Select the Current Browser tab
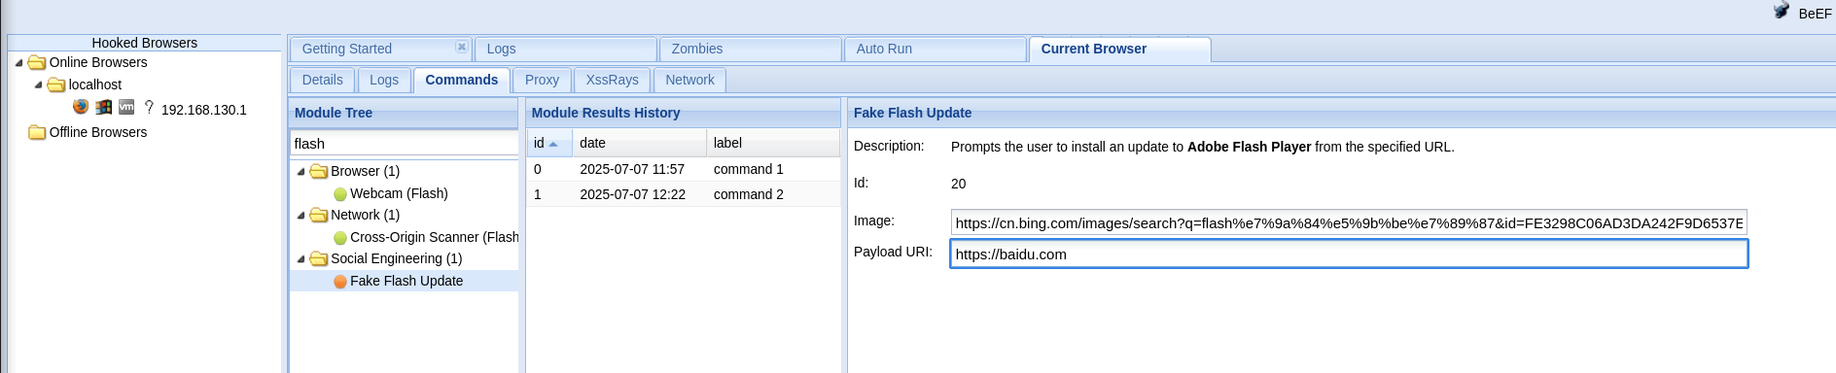1836x373 pixels. coord(1120,49)
